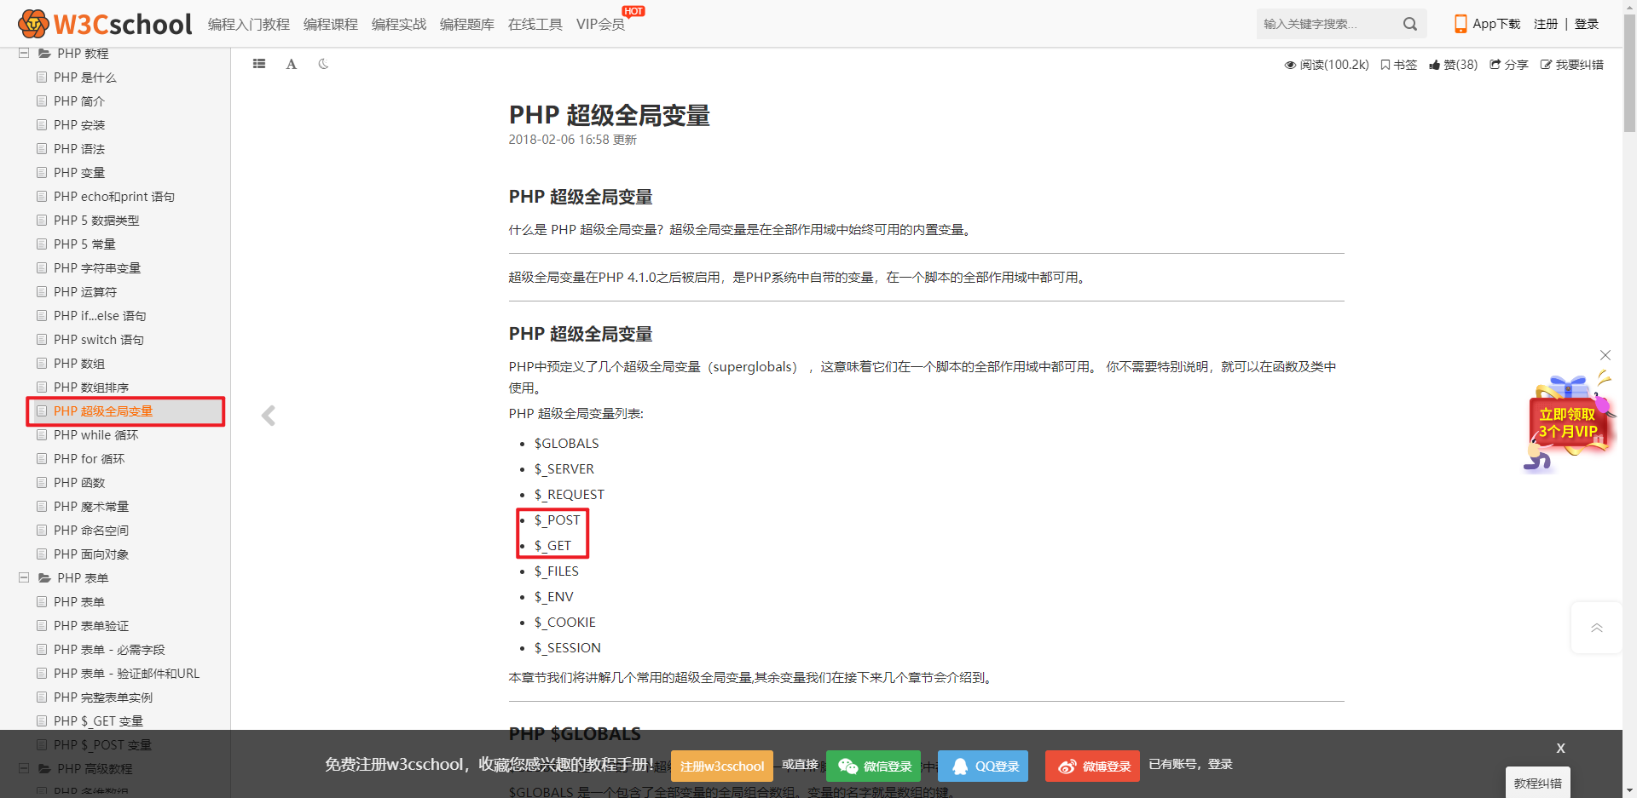
Task: Change font size with the A icon
Action: 292,64
